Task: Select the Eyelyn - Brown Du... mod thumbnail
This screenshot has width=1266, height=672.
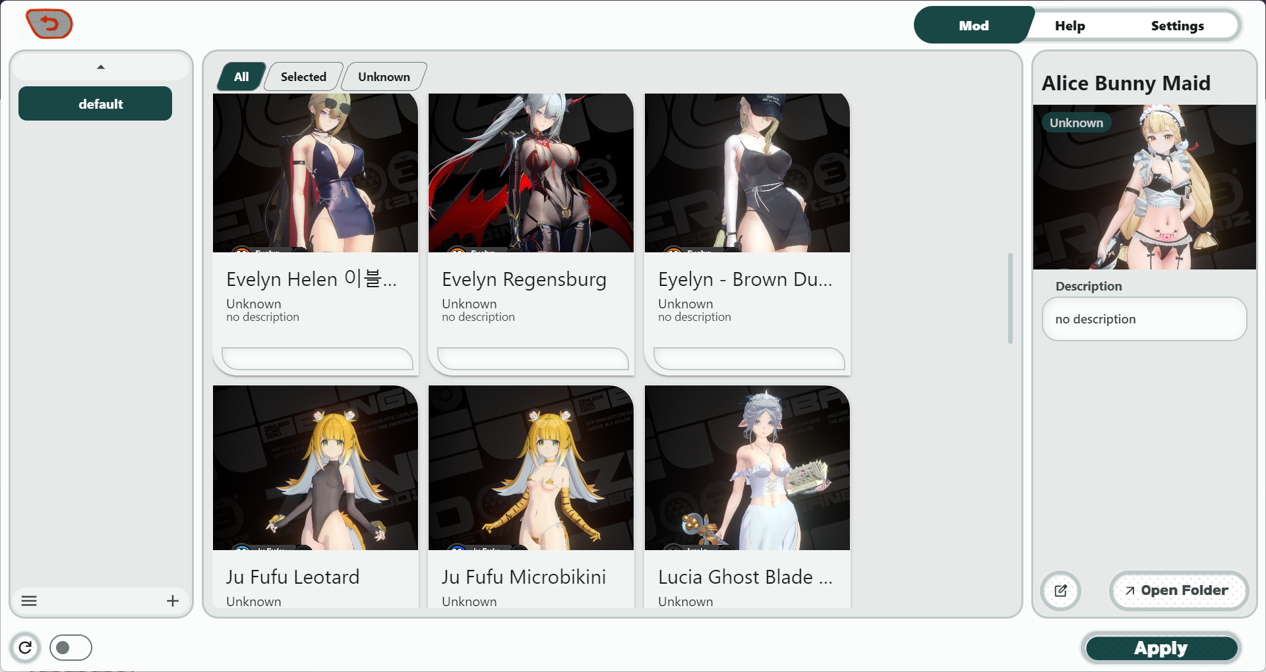Action: click(747, 173)
